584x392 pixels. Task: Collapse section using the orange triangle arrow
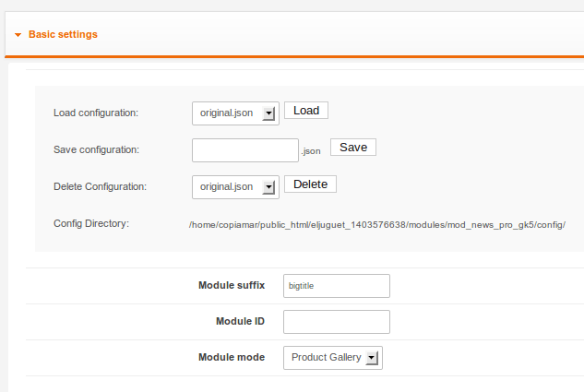(18, 35)
